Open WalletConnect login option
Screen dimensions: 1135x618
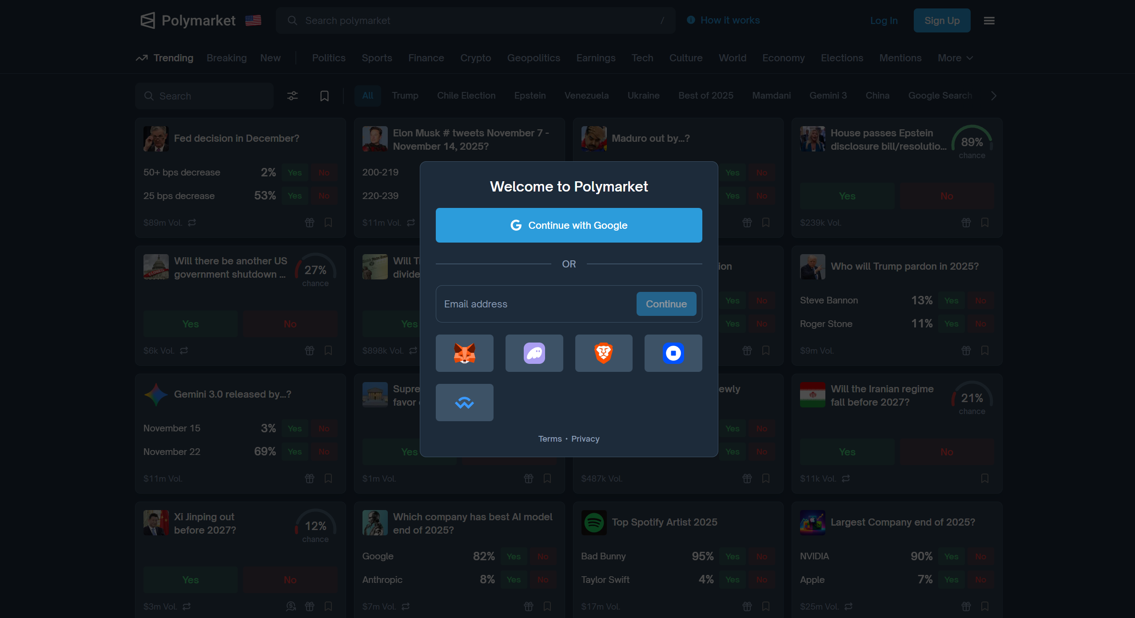(x=464, y=403)
